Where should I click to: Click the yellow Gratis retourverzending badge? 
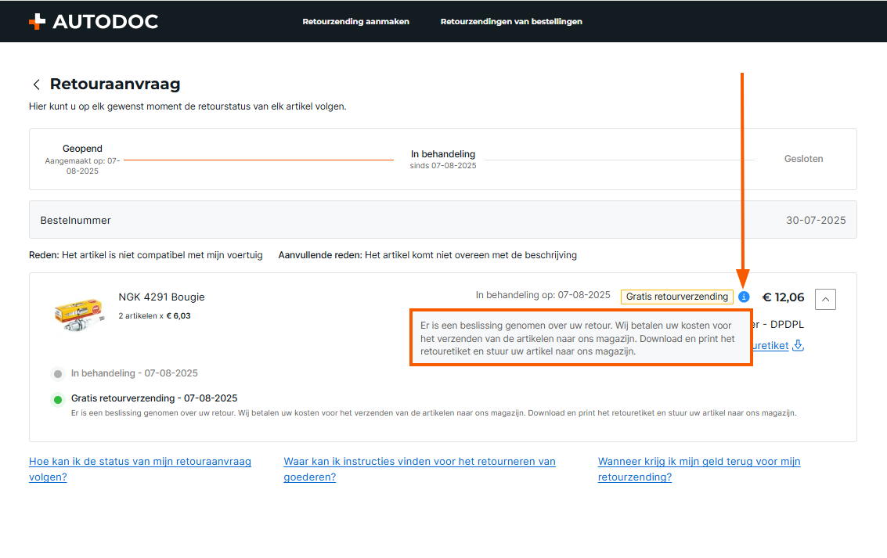tap(676, 297)
